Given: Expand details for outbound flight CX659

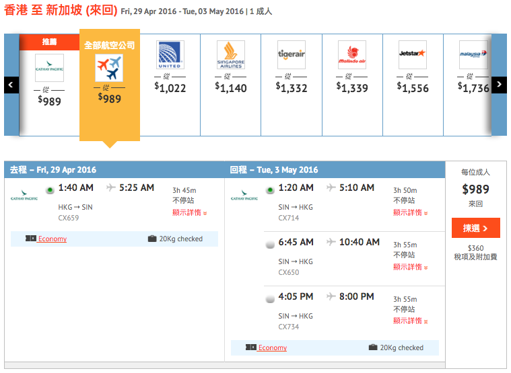Looking at the screenshot, I should (190, 212).
